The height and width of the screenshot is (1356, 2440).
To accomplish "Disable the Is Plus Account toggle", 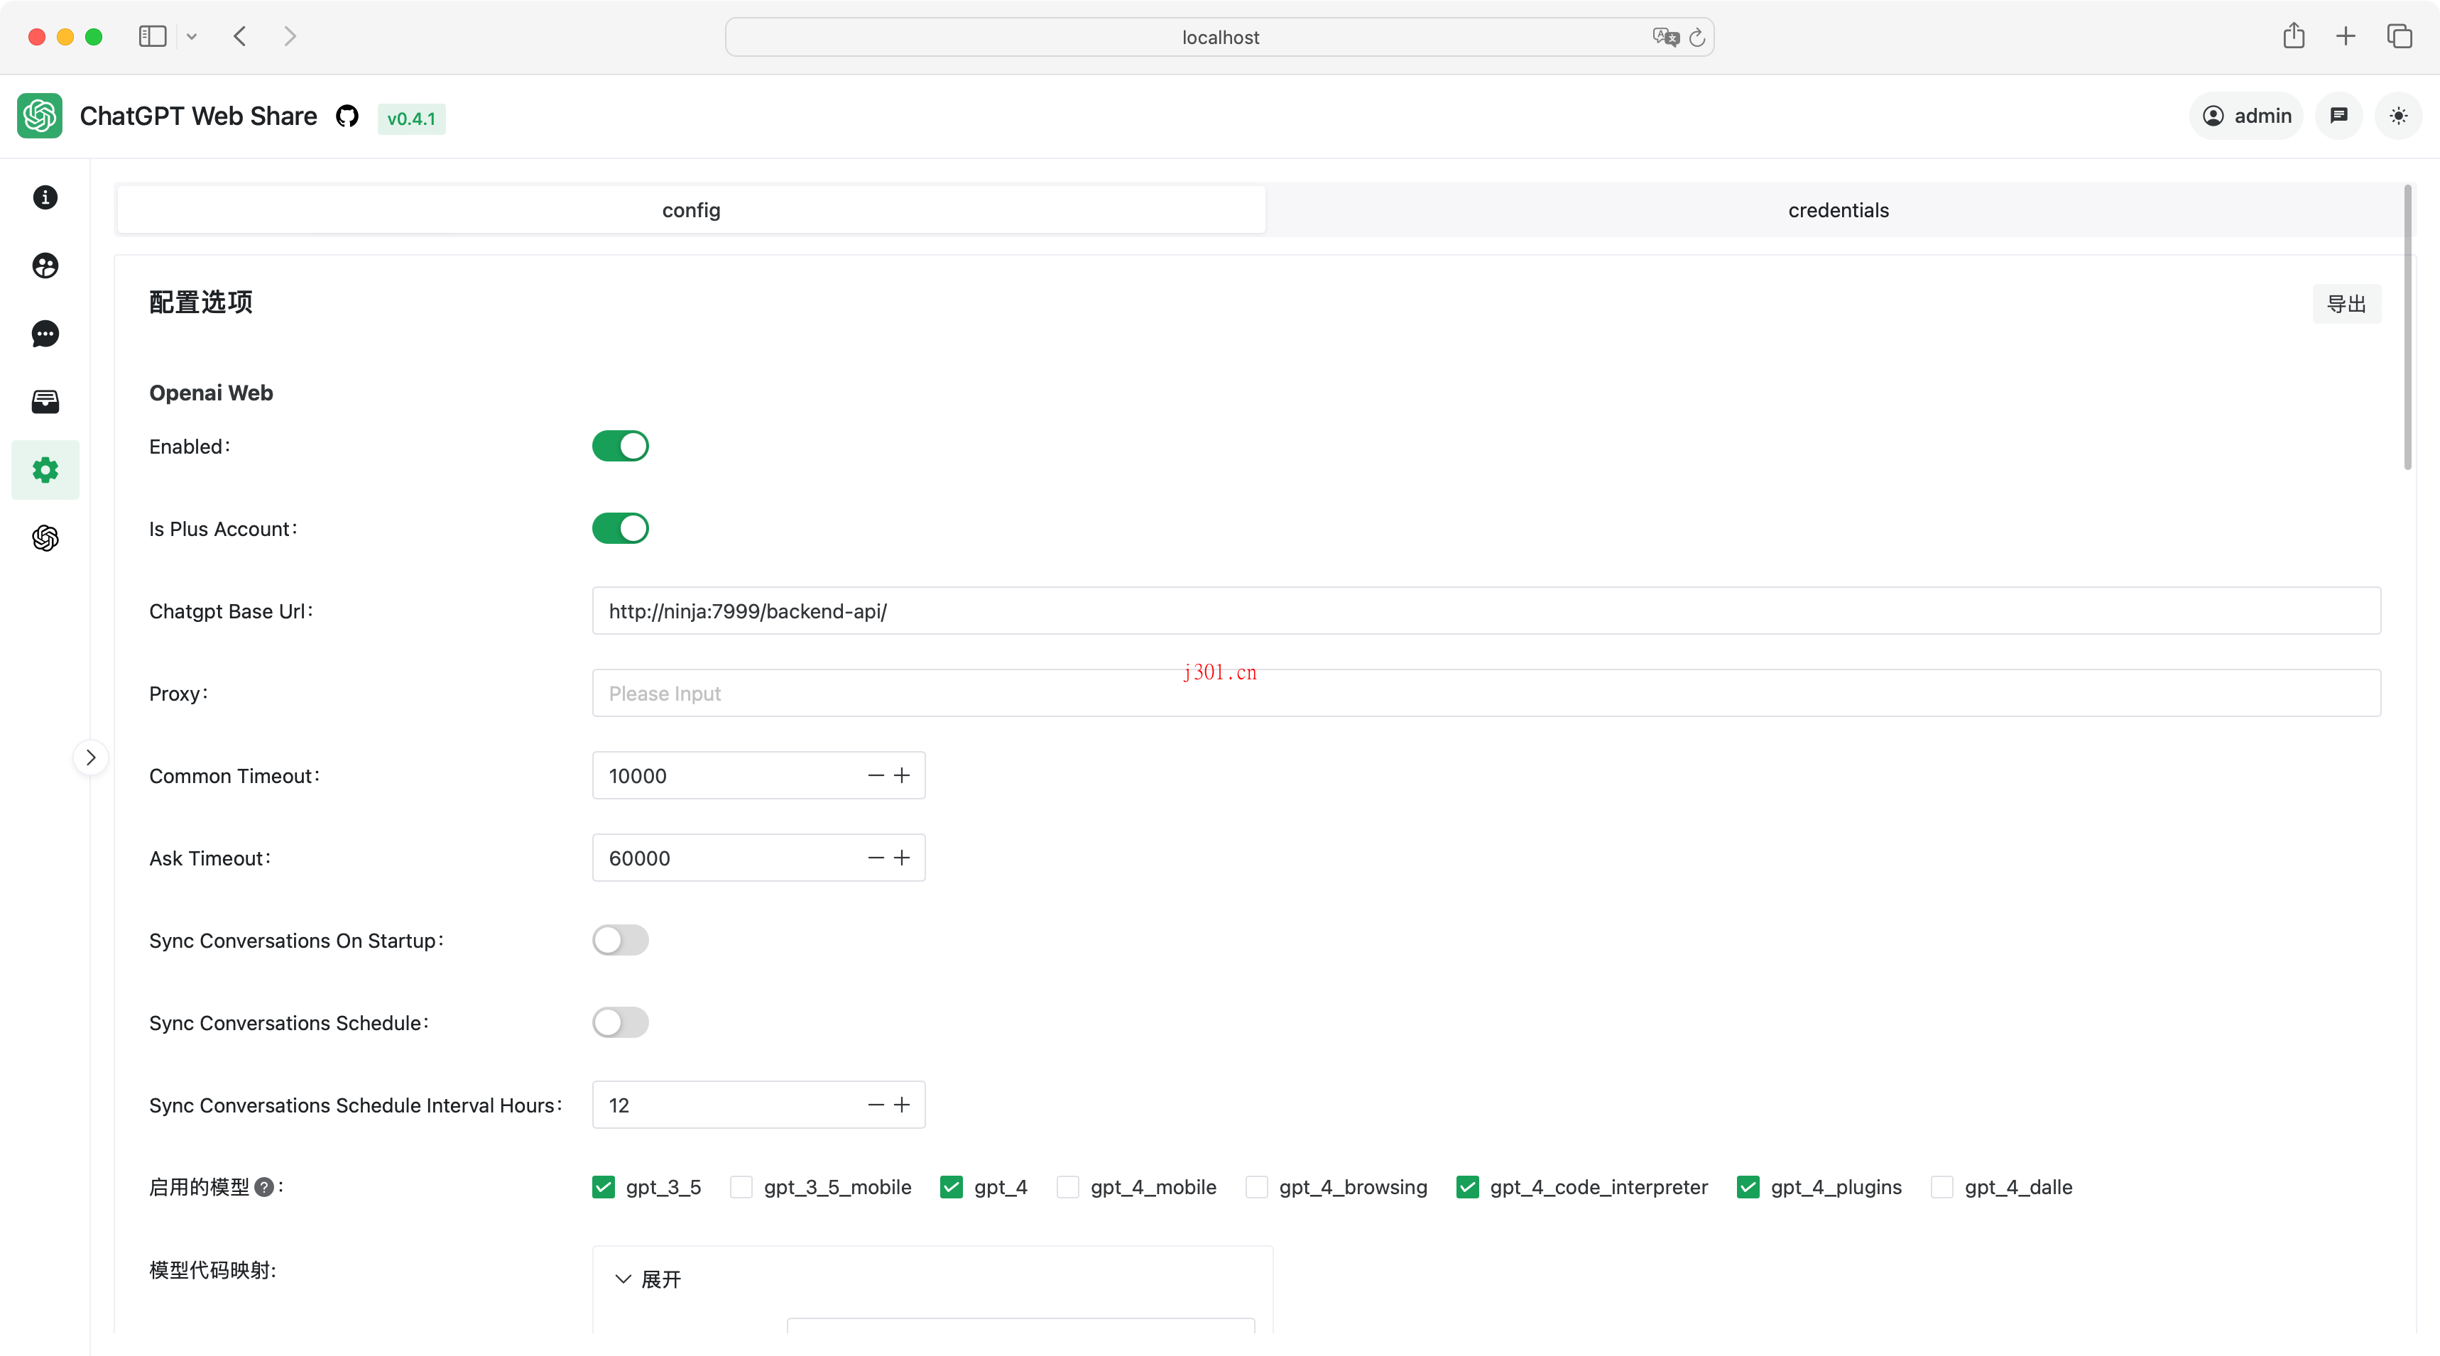I will click(x=619, y=527).
